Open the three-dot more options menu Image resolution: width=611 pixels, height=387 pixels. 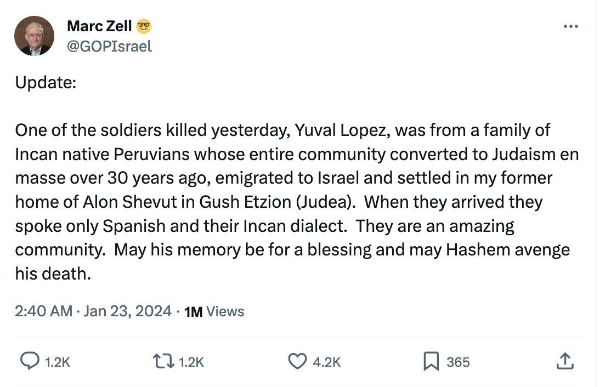pyautogui.click(x=570, y=27)
